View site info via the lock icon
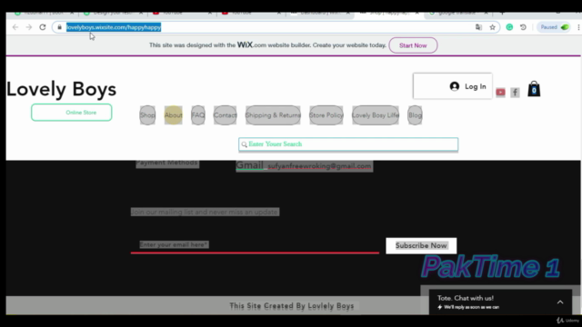This screenshot has width=582, height=327. click(59, 27)
